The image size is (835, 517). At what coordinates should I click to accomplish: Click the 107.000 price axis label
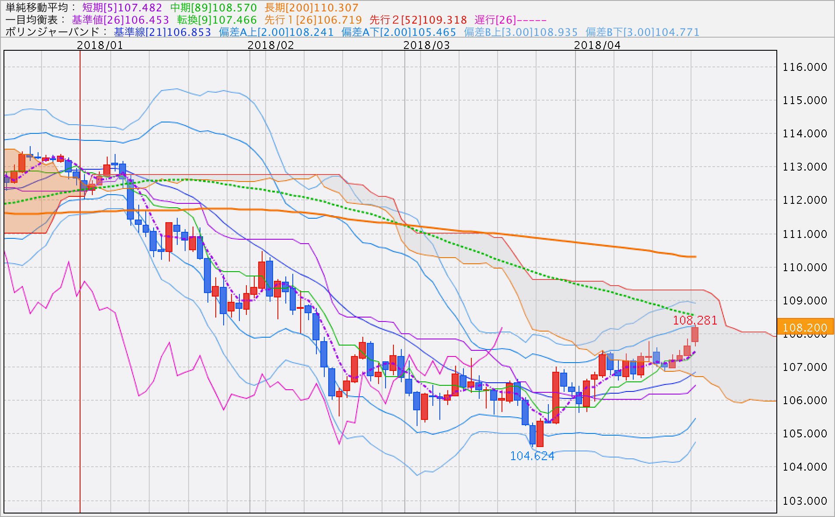(805, 367)
